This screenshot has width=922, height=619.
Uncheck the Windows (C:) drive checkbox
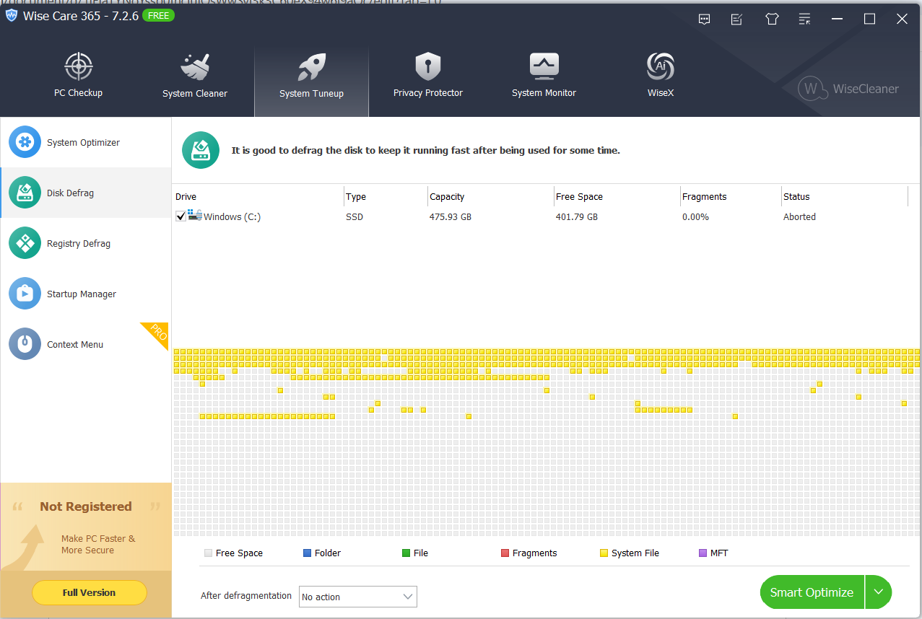[181, 216]
